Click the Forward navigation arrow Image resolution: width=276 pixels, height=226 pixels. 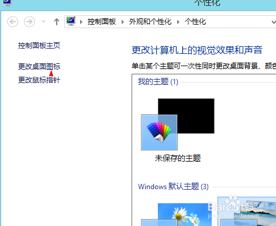[29, 22]
